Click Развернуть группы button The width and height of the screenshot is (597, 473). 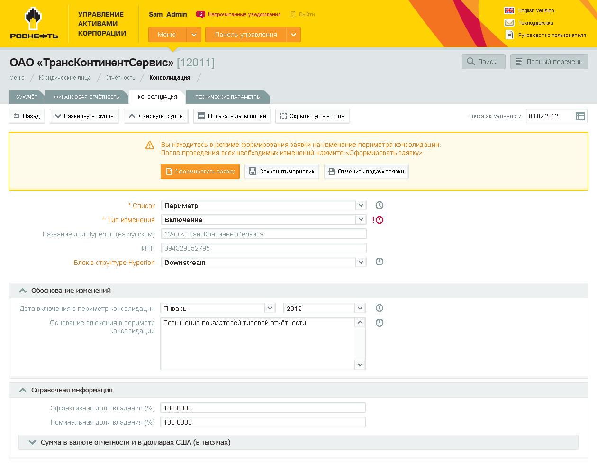(84, 116)
